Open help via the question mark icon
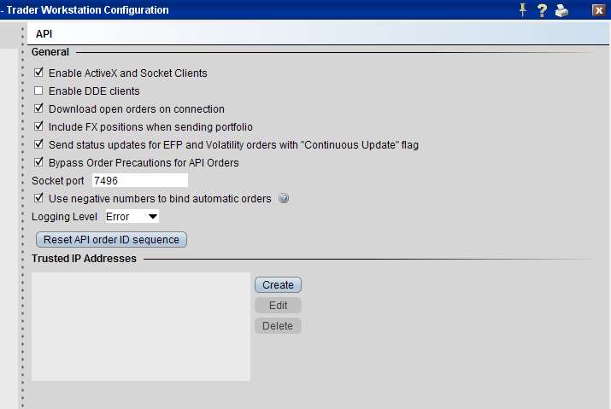 pos(542,10)
